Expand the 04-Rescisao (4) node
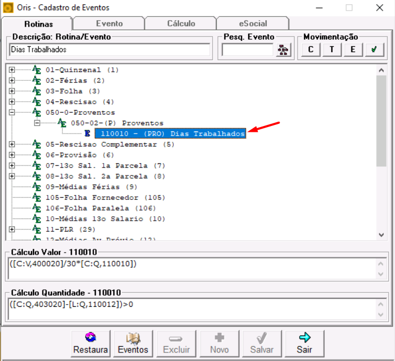 click(12, 102)
